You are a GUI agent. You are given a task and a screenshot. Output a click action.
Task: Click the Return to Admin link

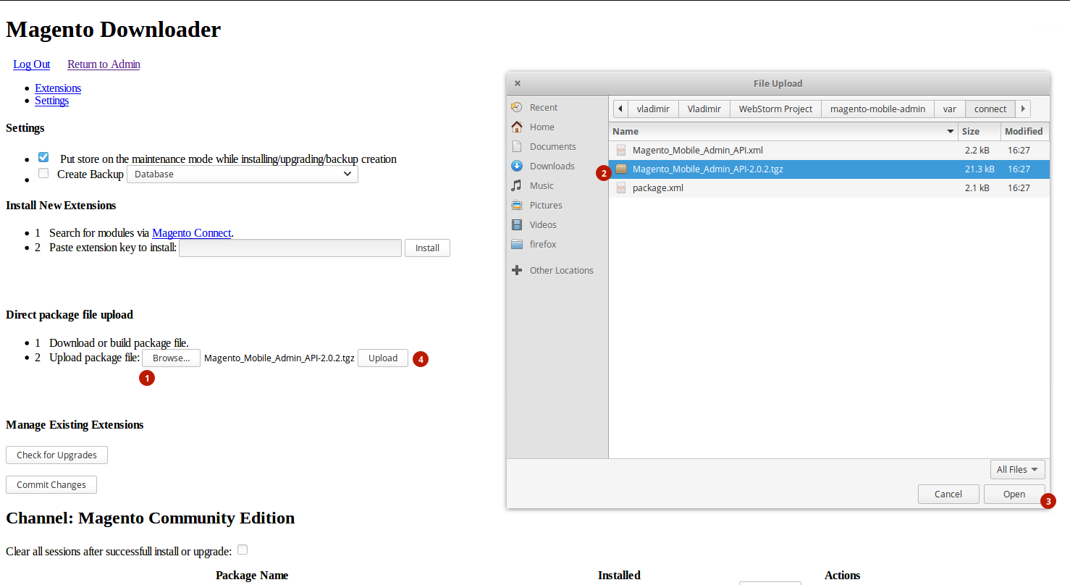tap(104, 64)
